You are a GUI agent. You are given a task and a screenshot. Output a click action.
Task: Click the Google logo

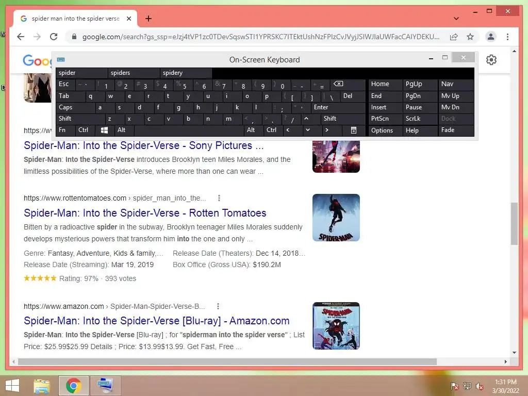click(x=37, y=61)
